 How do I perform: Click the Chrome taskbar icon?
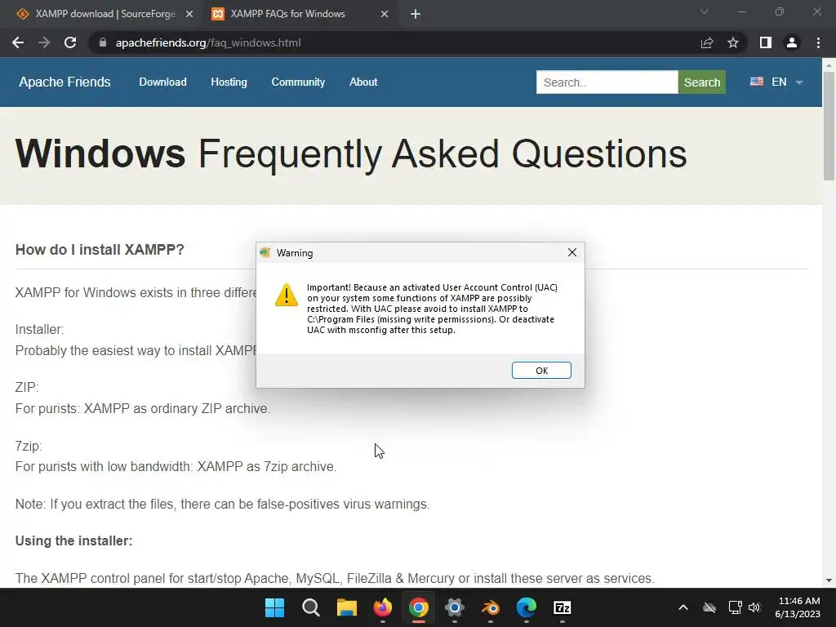point(419,607)
